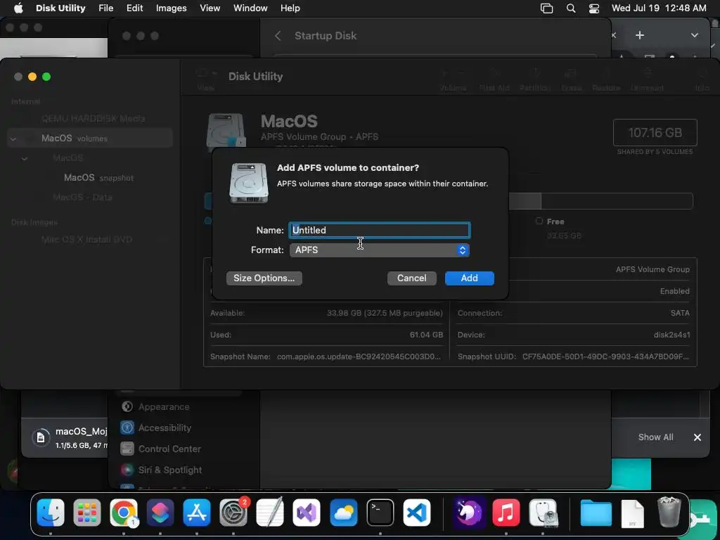This screenshot has width=720, height=540.
Task: Click the 107.16 GB capacity box
Action: (x=655, y=133)
